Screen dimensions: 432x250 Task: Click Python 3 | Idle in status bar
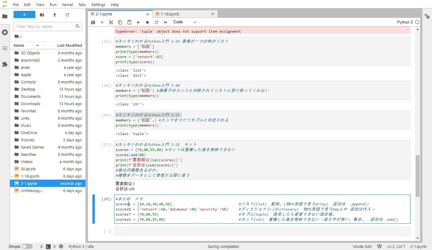(x=81, y=246)
